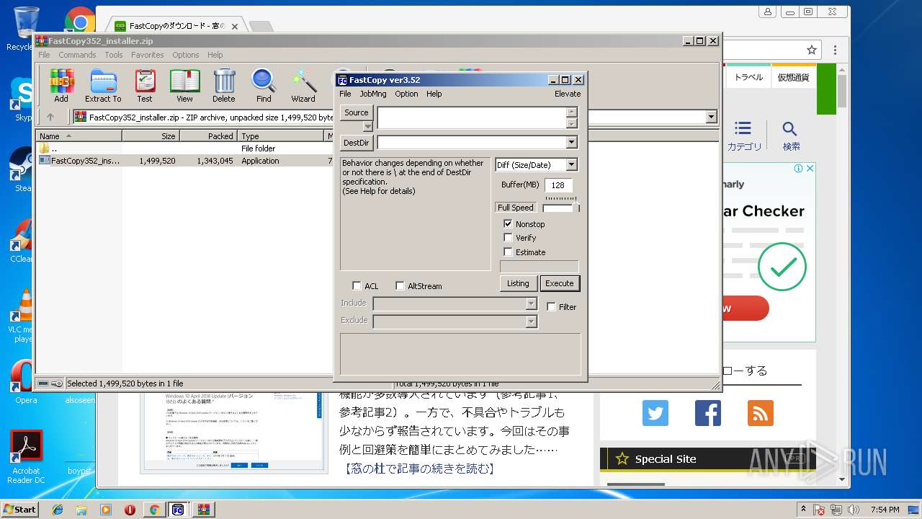The height and width of the screenshot is (519, 922).
Task: Click the Delete trash toolbar icon
Action: pos(224,86)
